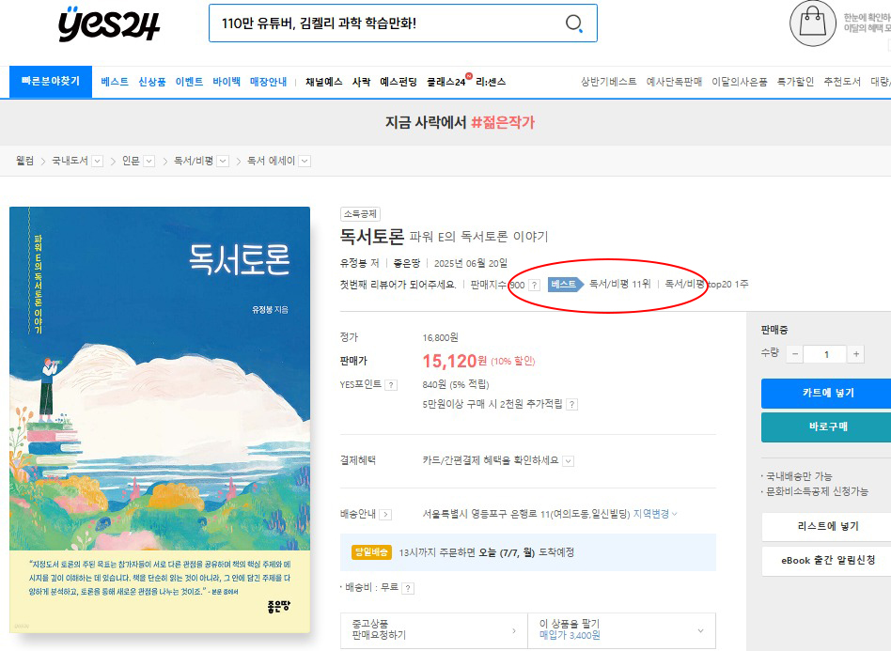Screen dimensions: 891x651
Task: Click 첫번째 리뷰어가 되어주세요
Action: [x=398, y=285]
